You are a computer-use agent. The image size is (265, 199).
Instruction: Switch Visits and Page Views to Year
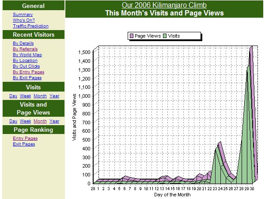pos(54,121)
